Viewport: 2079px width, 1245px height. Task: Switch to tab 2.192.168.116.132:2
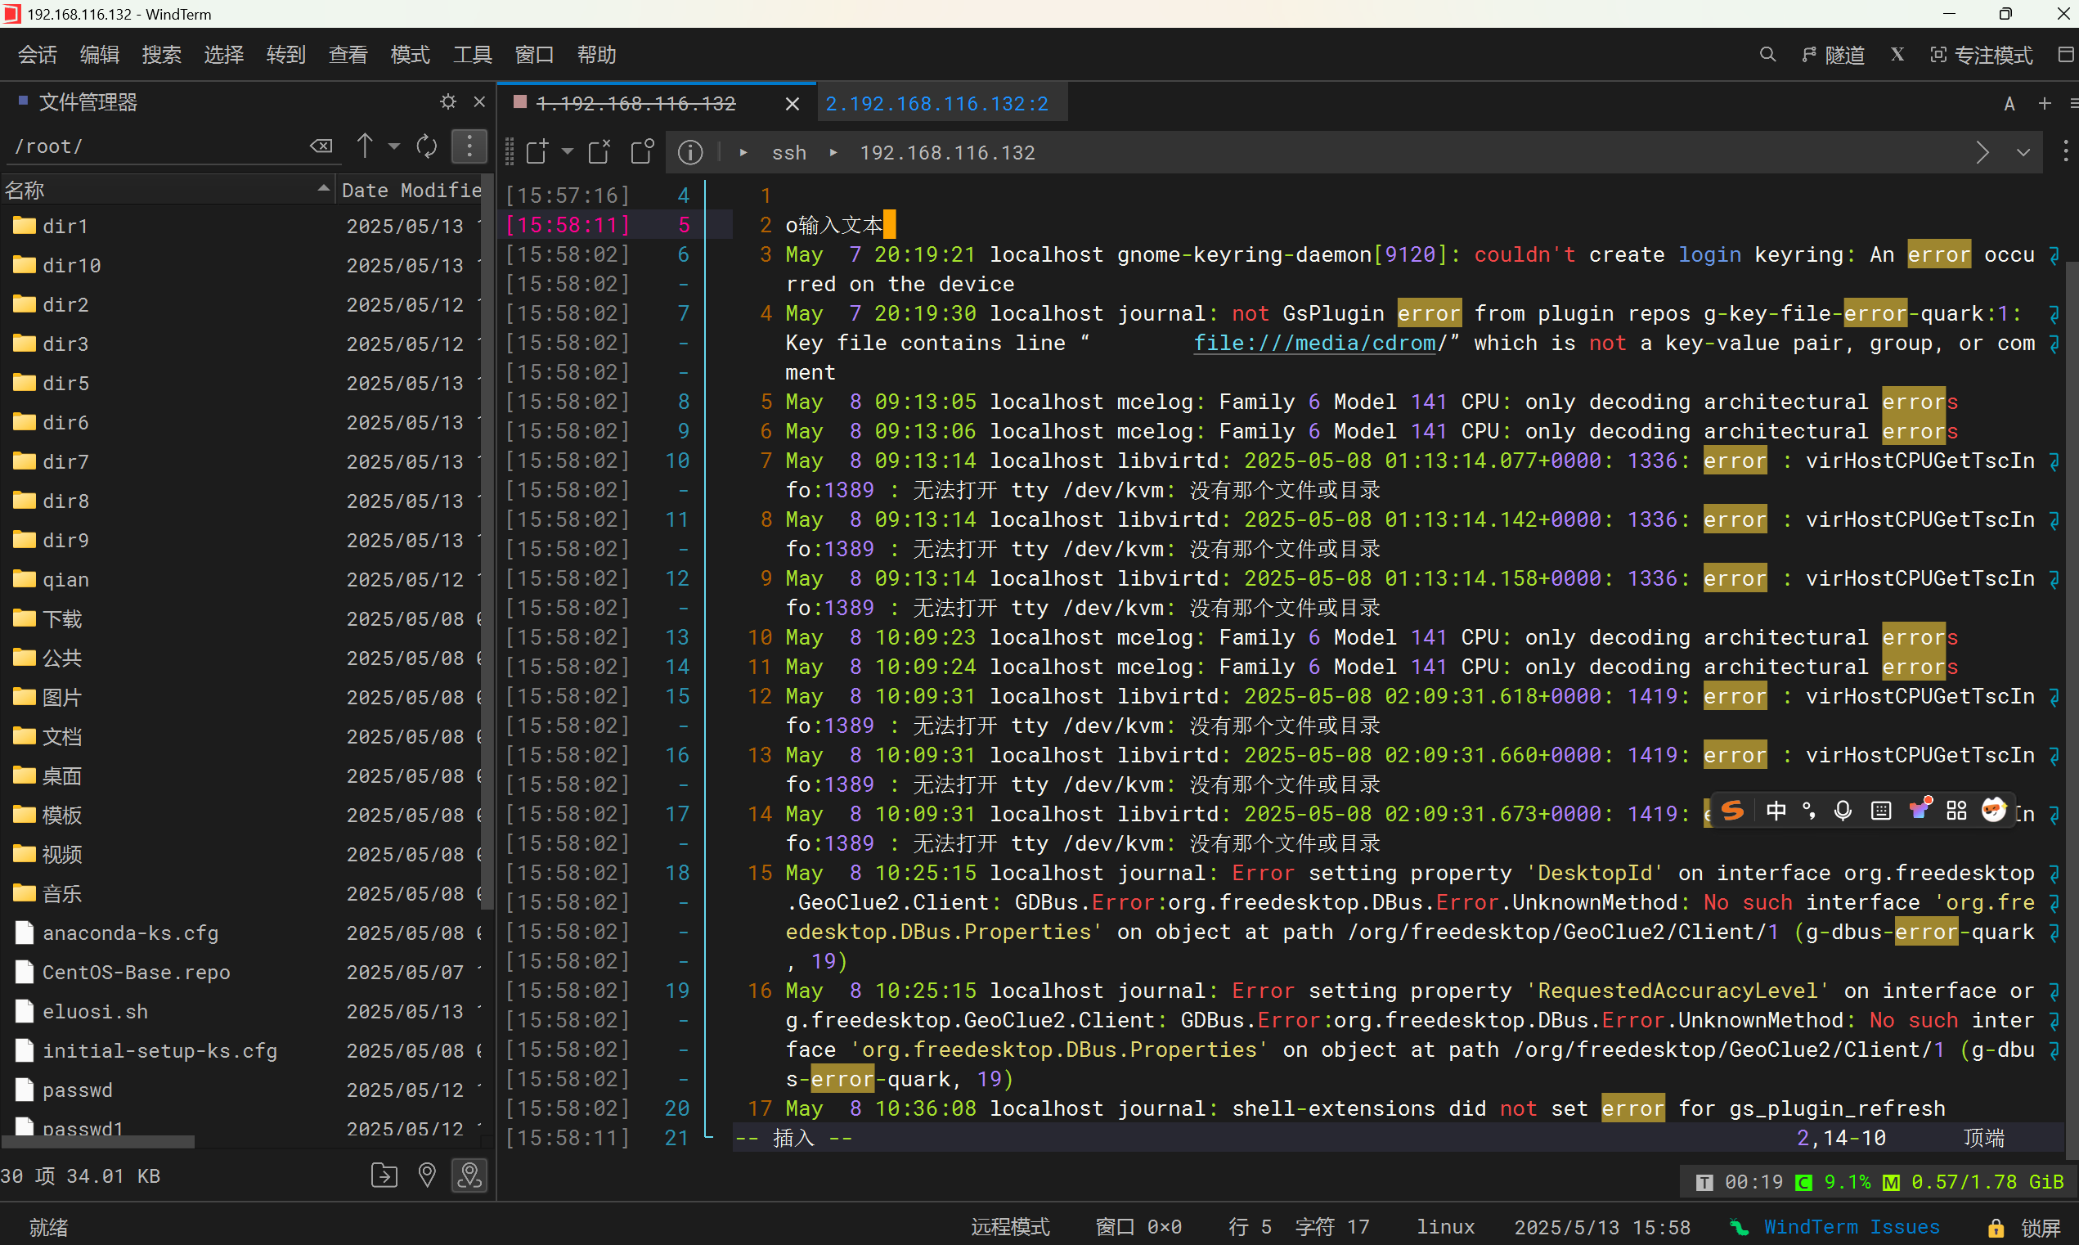936,103
